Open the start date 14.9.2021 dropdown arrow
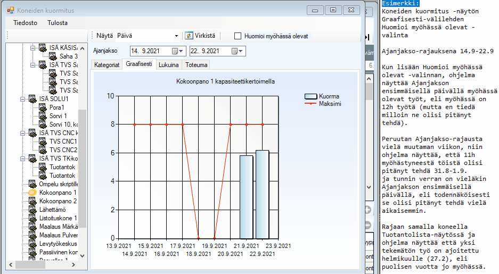Screen dimensions: 499x274 pyautogui.click(x=181, y=51)
